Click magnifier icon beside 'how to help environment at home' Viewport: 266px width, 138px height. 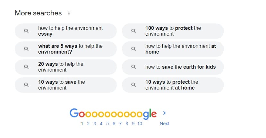(134, 49)
